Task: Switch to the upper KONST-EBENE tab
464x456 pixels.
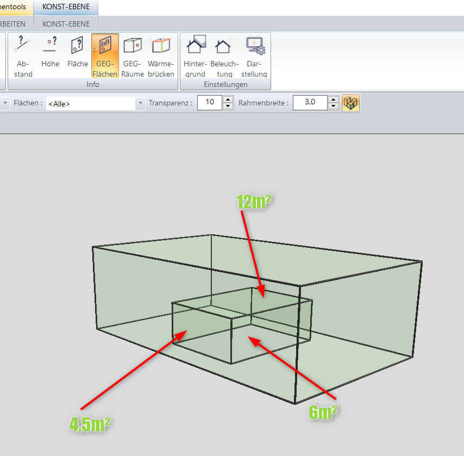Action: click(66, 7)
